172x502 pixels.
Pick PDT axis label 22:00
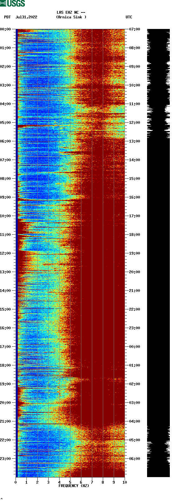point(6,440)
